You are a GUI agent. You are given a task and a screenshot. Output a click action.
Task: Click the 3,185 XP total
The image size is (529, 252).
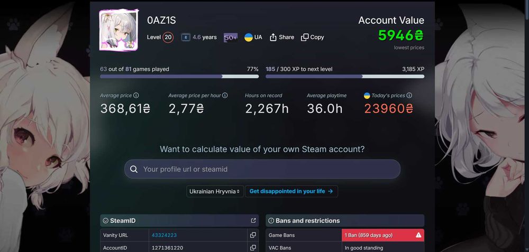click(x=413, y=69)
